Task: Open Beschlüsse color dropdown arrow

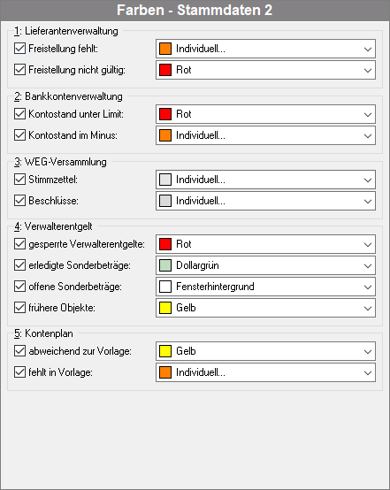Action: (368, 201)
